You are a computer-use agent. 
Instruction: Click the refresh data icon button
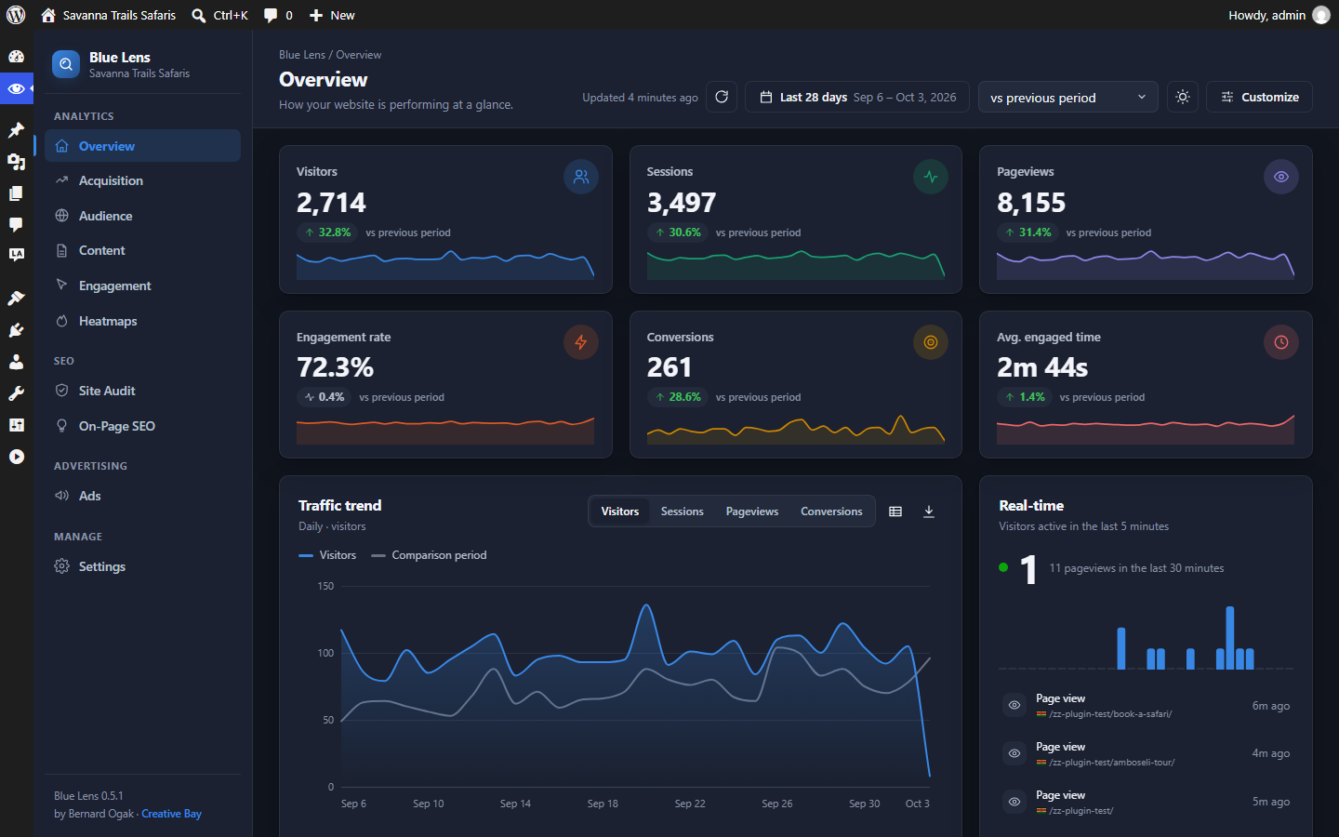(722, 97)
